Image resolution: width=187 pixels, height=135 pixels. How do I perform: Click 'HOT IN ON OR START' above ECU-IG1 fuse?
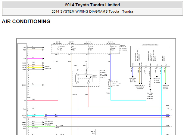tap(58, 43)
